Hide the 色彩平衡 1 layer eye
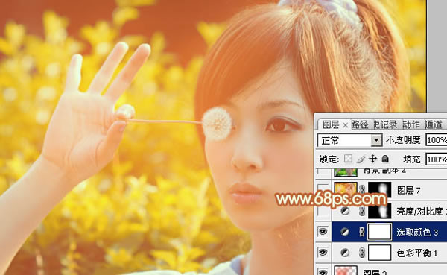This screenshot has width=447, height=275. [323, 253]
